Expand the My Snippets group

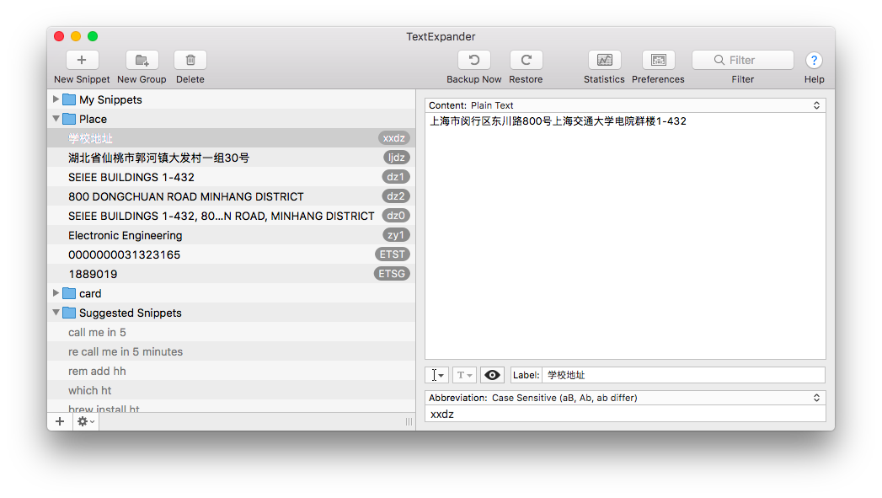(56, 99)
